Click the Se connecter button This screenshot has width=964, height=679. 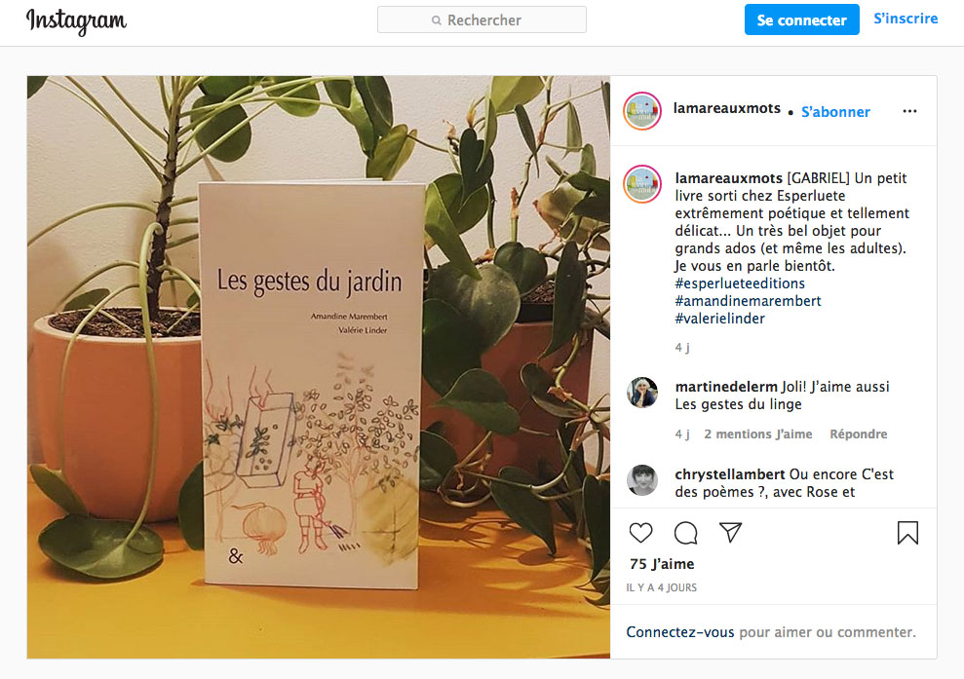click(801, 19)
